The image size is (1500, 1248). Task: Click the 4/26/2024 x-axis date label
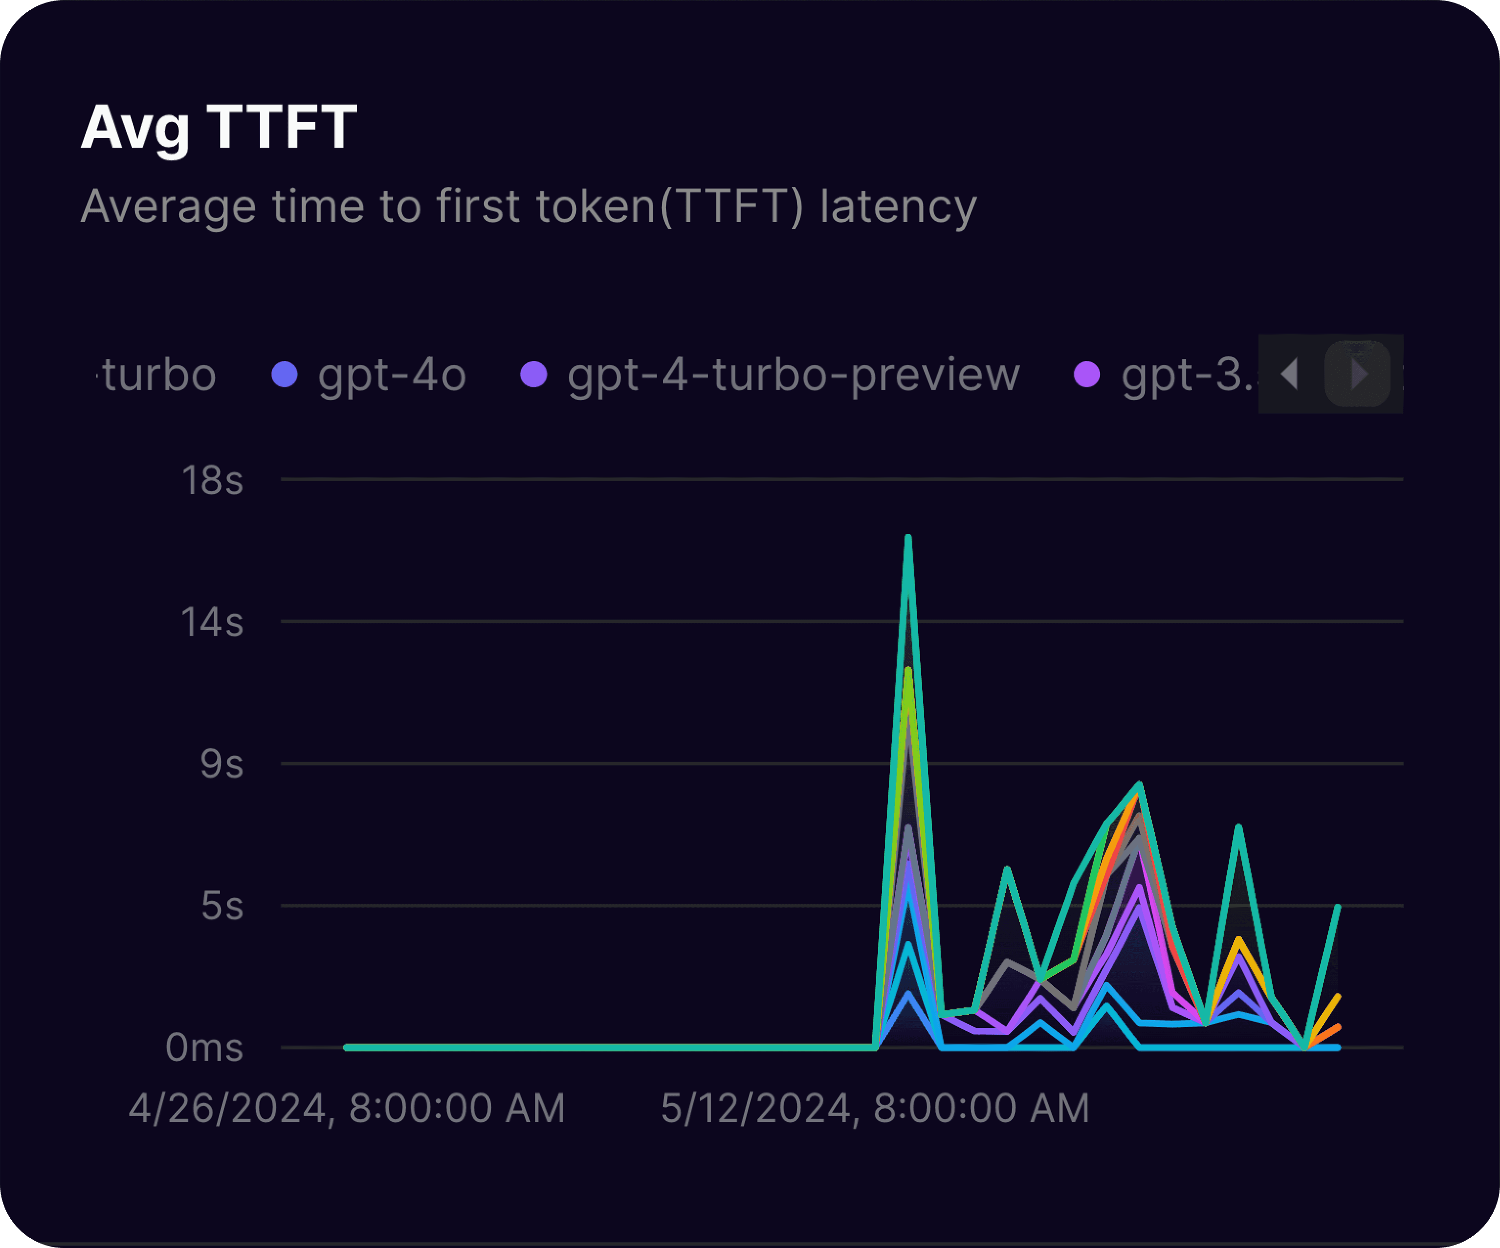coord(347,1108)
